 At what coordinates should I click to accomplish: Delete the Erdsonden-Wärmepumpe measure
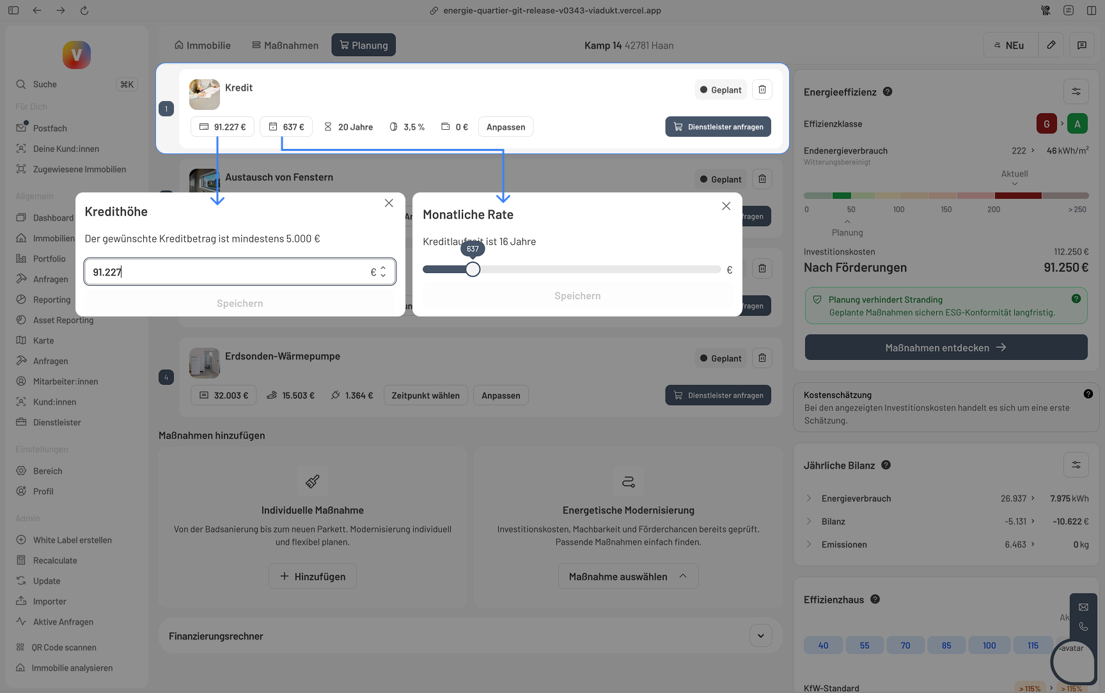(762, 358)
